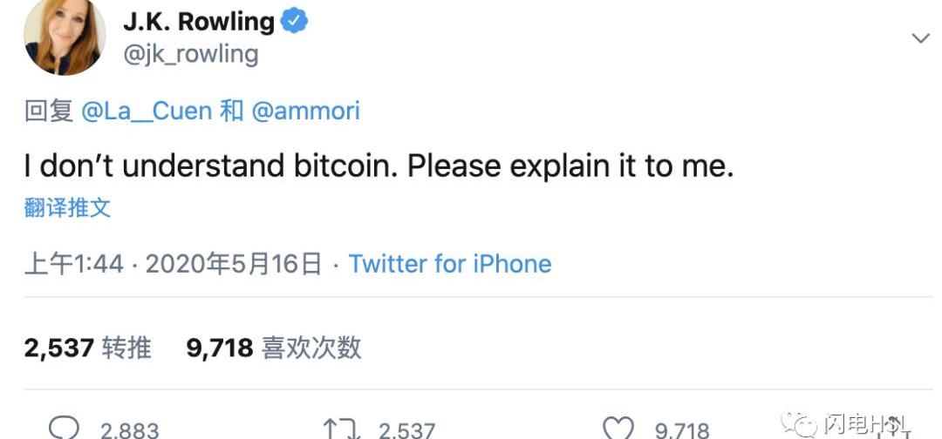Open the @La_Cuen mention link

click(147, 111)
